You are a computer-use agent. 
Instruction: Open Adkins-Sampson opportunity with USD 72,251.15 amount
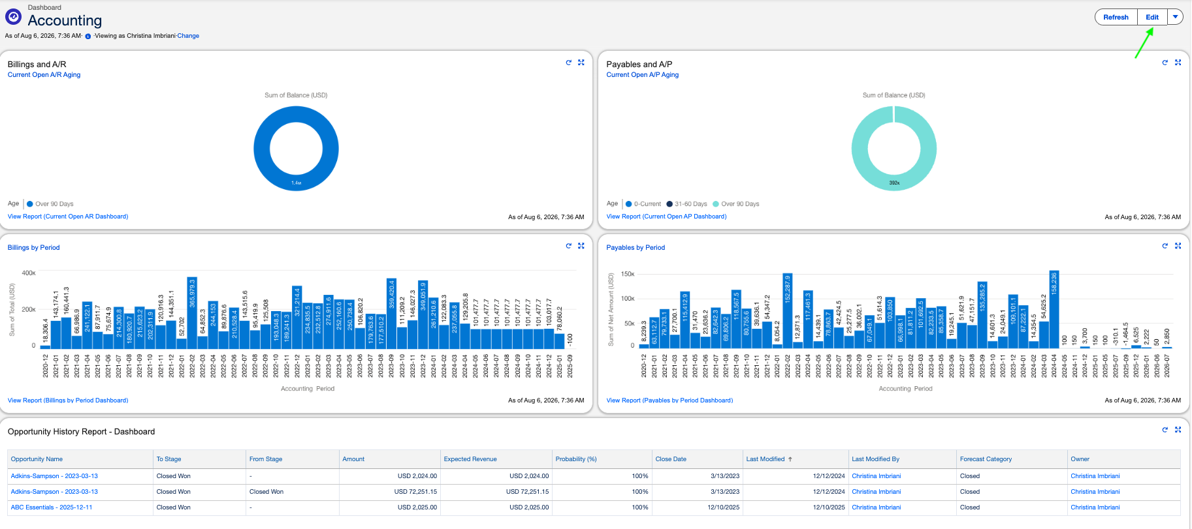(x=54, y=492)
